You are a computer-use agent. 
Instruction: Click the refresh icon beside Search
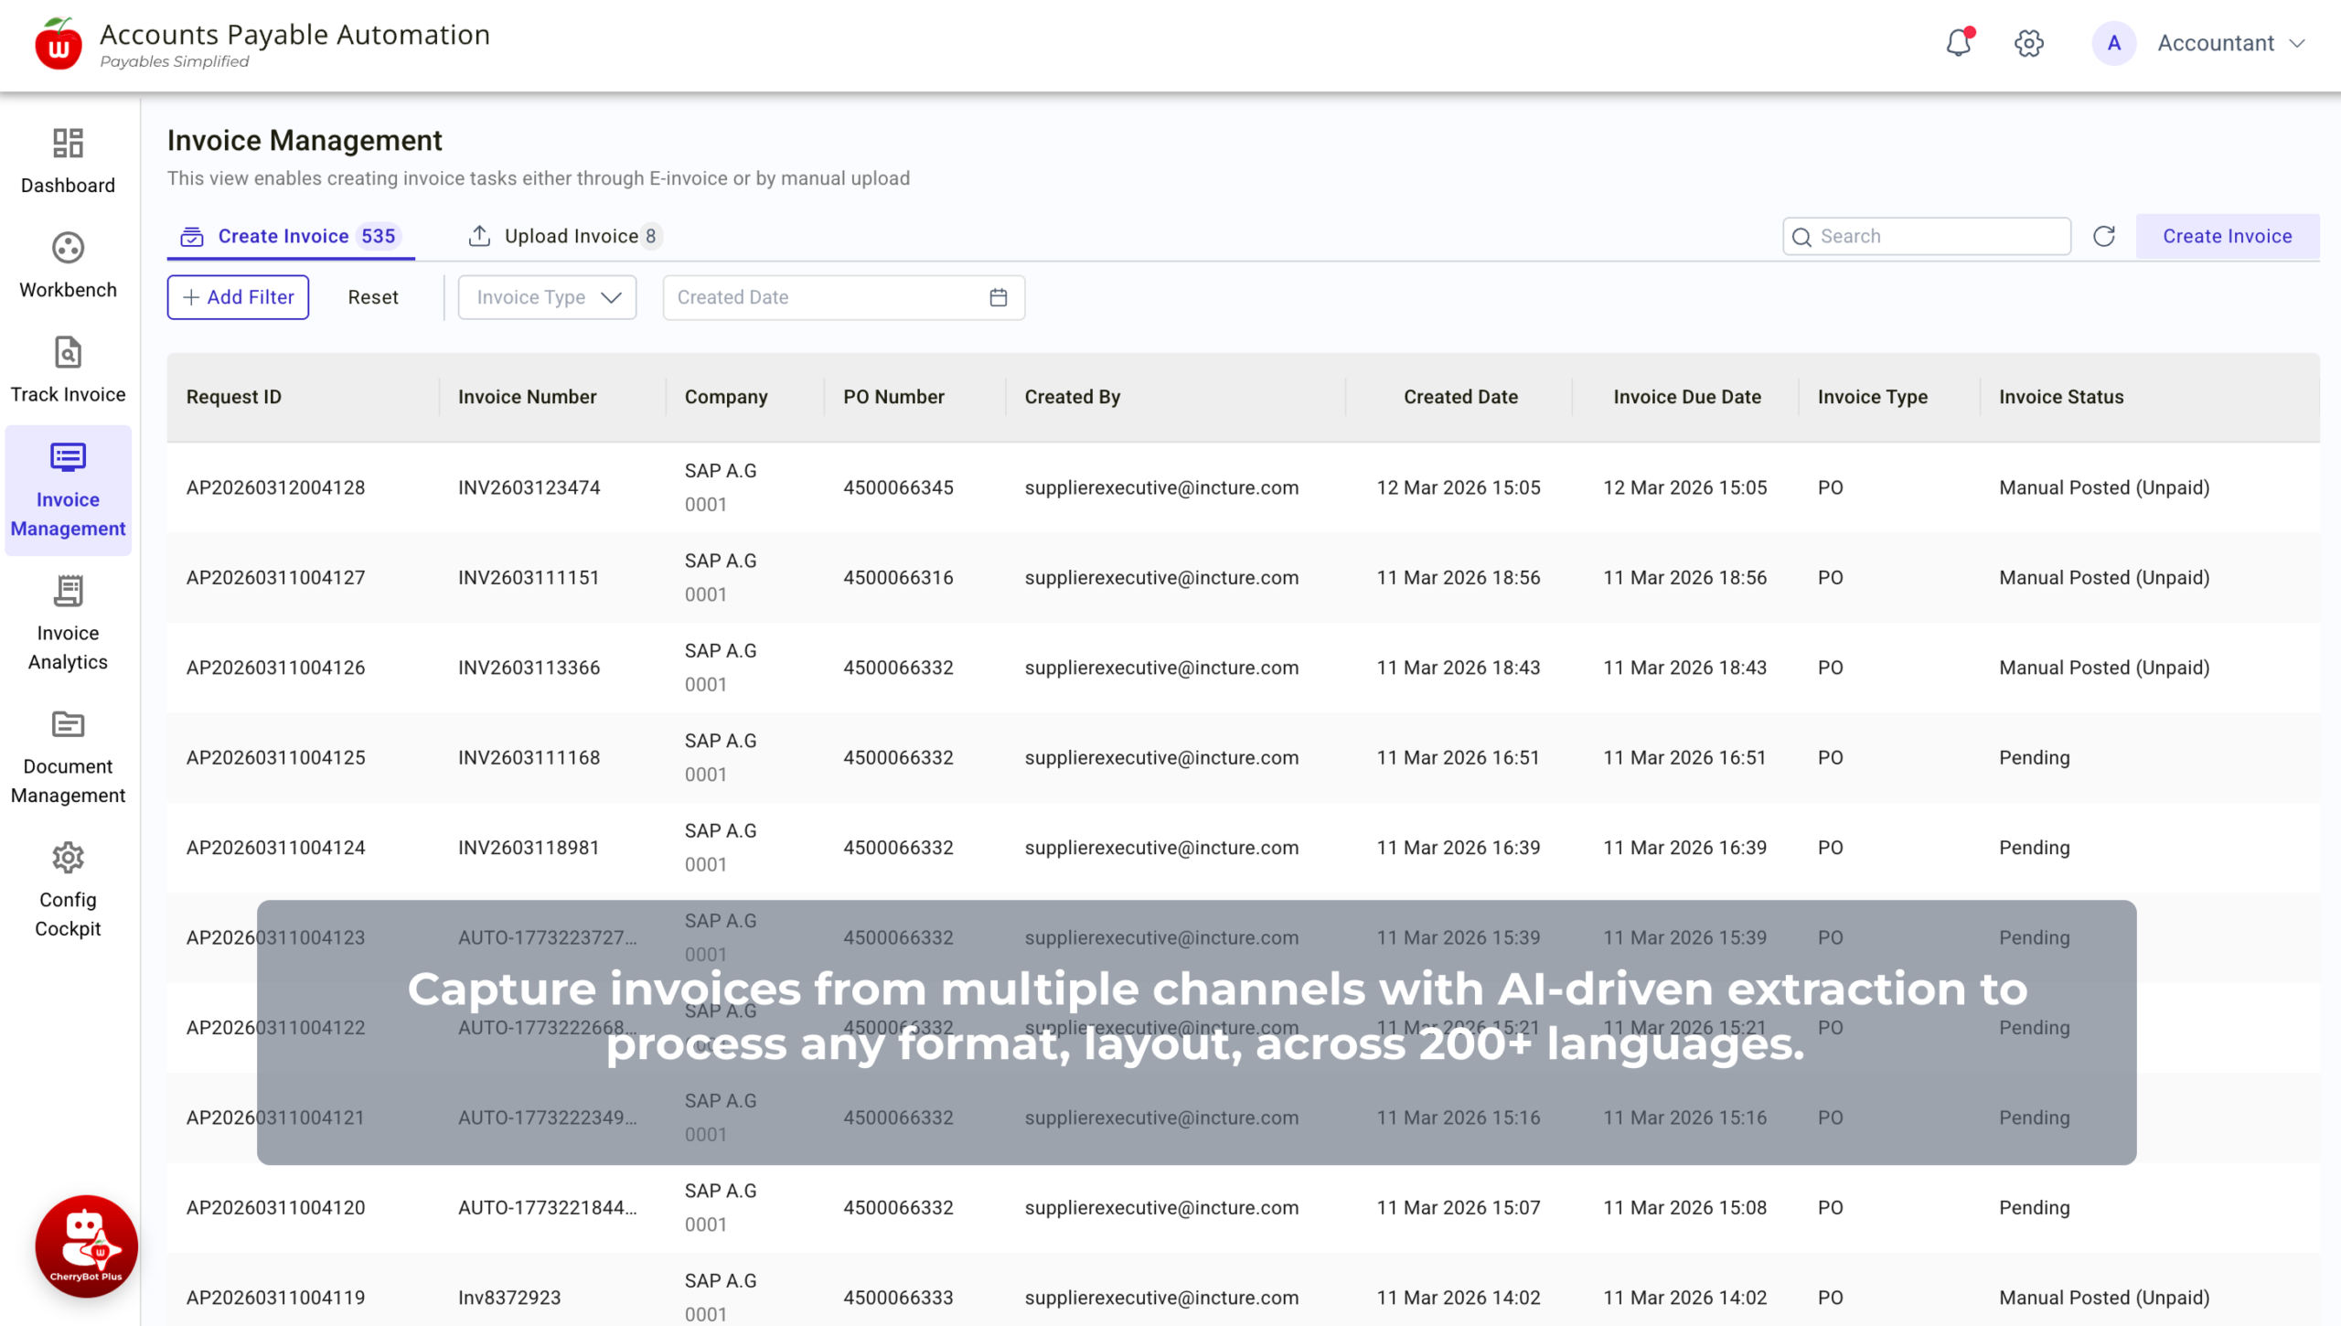(2104, 237)
